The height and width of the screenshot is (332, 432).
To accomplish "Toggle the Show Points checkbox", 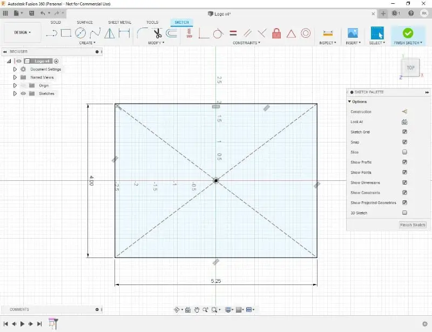I will pyautogui.click(x=404, y=172).
